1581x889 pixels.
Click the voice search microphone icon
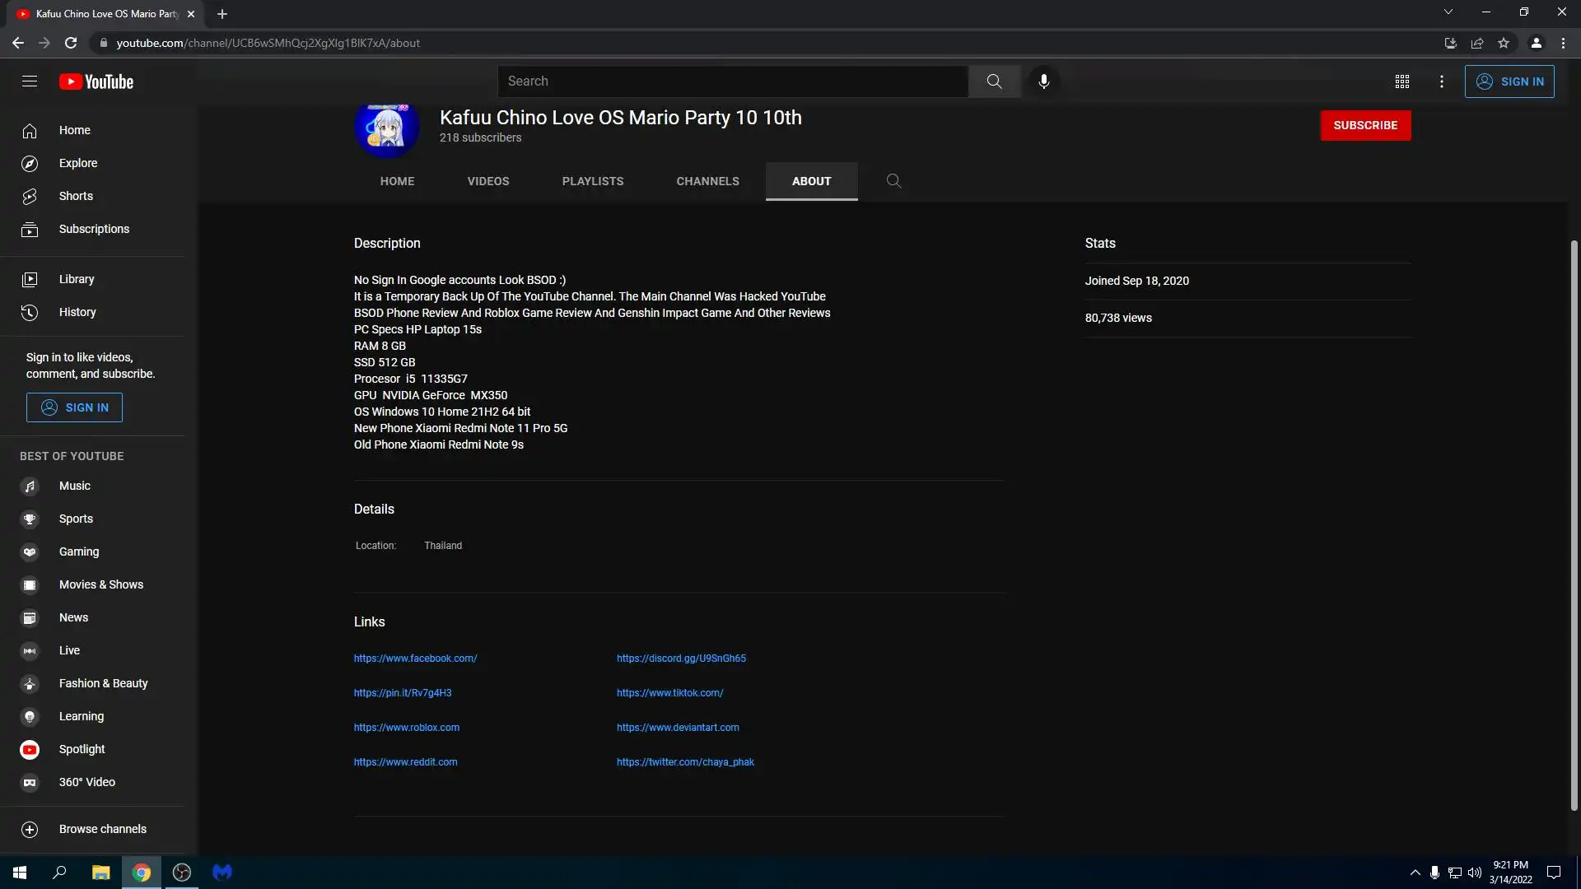point(1043,81)
